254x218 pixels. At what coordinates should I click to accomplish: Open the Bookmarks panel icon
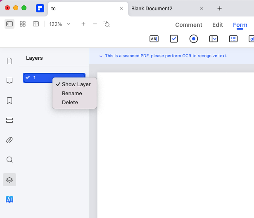pyautogui.click(x=9, y=101)
